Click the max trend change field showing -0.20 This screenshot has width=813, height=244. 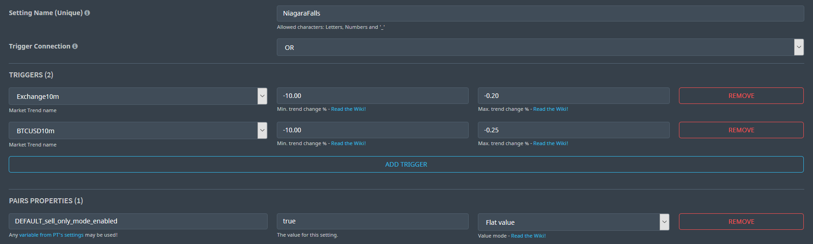pyautogui.click(x=573, y=96)
